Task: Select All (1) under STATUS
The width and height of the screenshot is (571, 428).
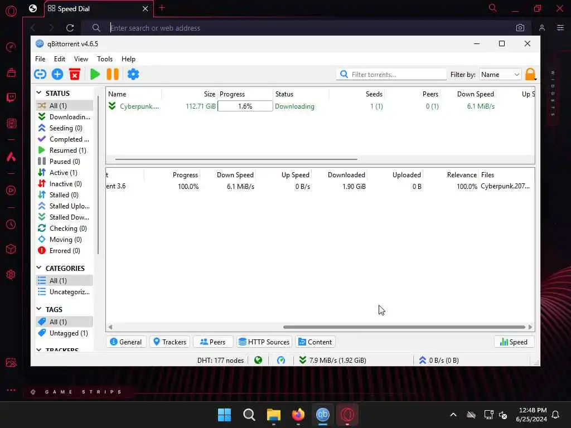Action: click(65, 105)
